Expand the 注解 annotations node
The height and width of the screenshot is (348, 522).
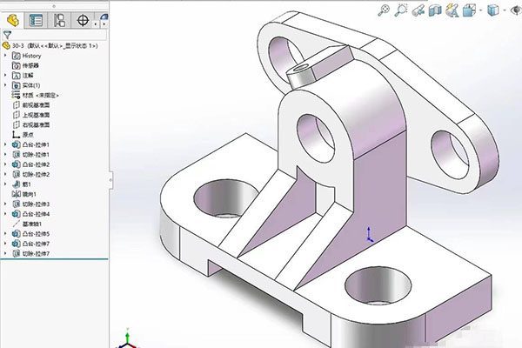(x=5, y=76)
